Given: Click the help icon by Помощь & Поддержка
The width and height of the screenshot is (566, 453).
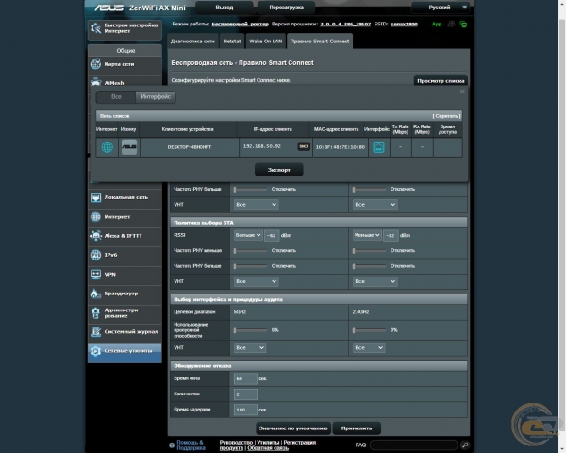Looking at the screenshot, I should 172,445.
